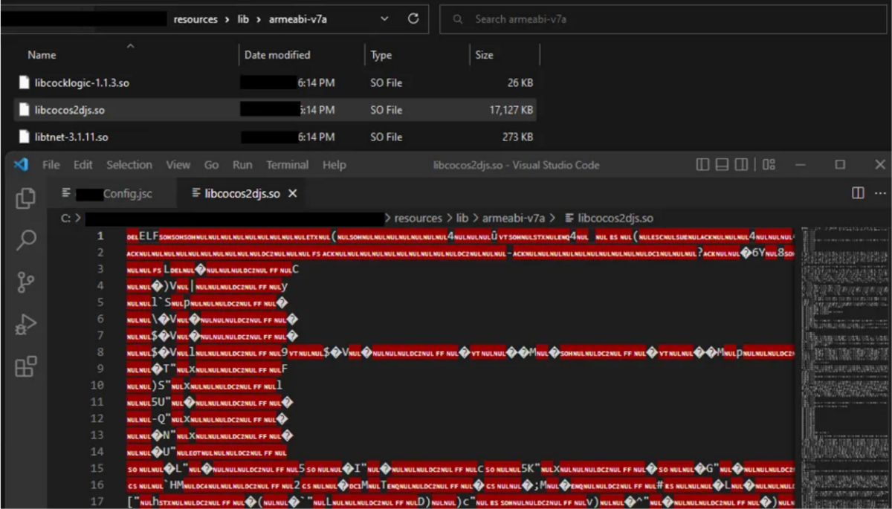Sort files by the Type column
The height and width of the screenshot is (509, 892).
pos(381,55)
